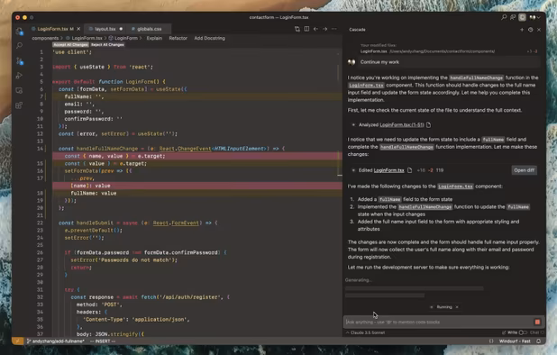557x355 pixels.
Task: Click the Running status label
Action: click(444, 307)
